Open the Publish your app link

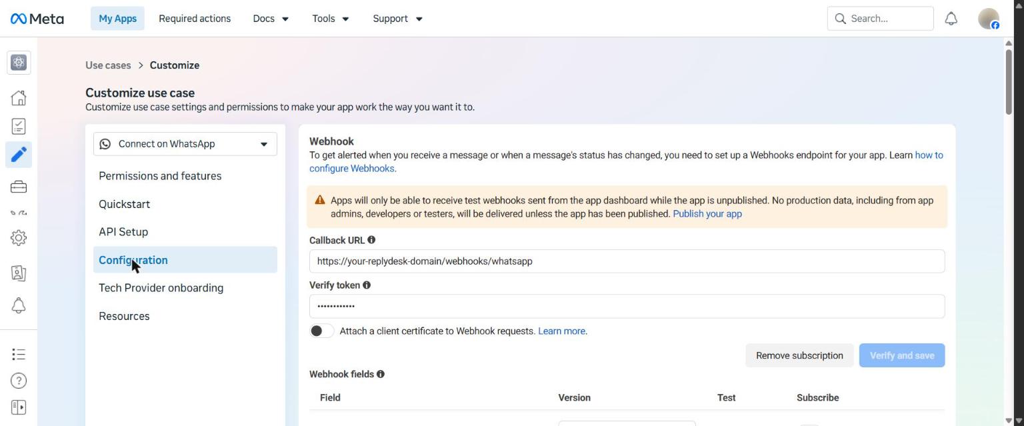coord(707,214)
